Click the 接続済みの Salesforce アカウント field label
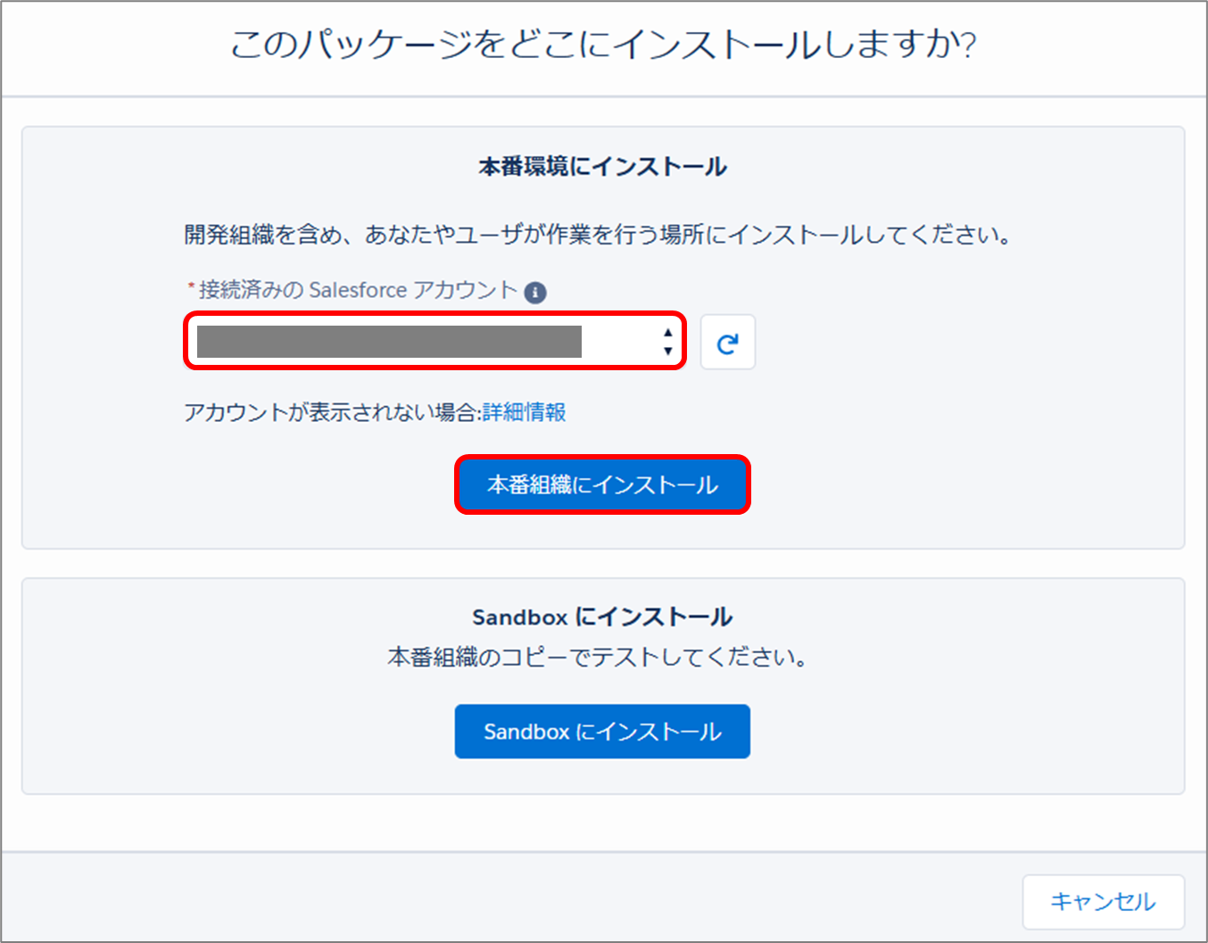The width and height of the screenshot is (1208, 943). point(357,290)
